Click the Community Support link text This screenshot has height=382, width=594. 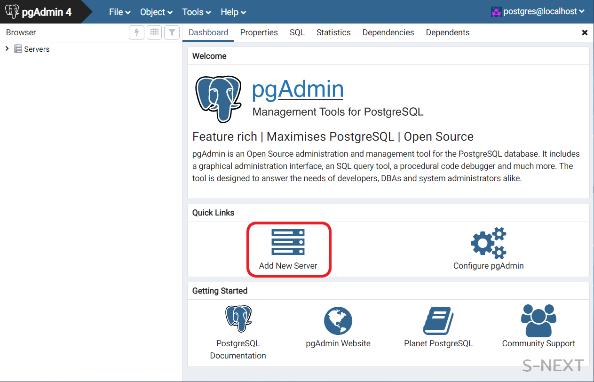click(x=539, y=343)
